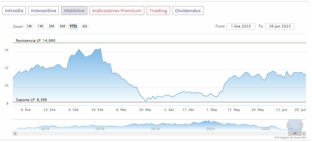
Task: View the Dividendos tab
Action: tap(188, 11)
